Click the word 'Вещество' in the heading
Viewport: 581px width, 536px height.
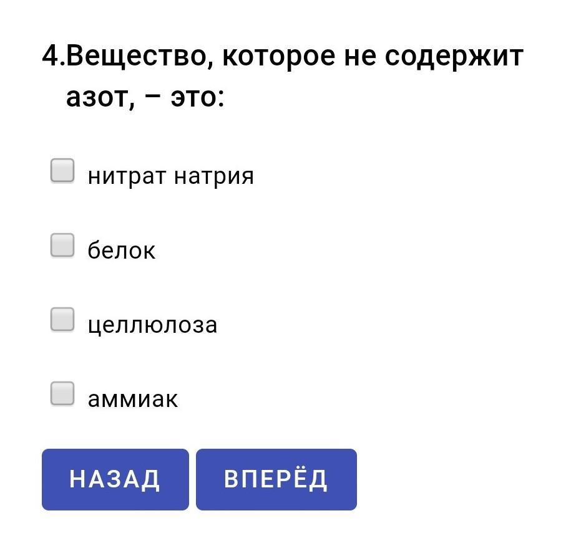tap(140, 57)
